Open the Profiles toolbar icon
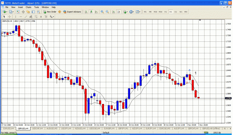Screen dimensions: 233x135 coord(10,12)
